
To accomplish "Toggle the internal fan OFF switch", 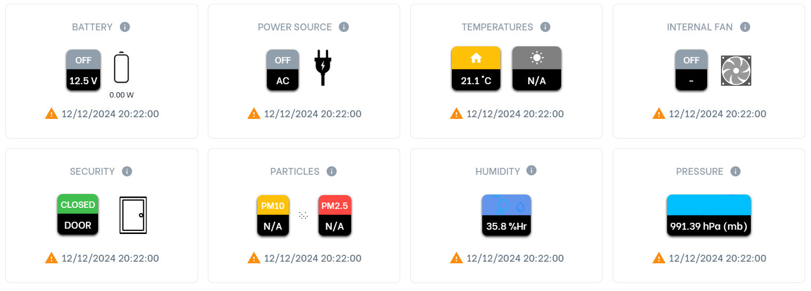I will pos(691,70).
